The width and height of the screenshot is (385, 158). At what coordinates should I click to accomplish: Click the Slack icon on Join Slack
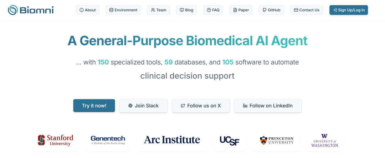point(130,106)
